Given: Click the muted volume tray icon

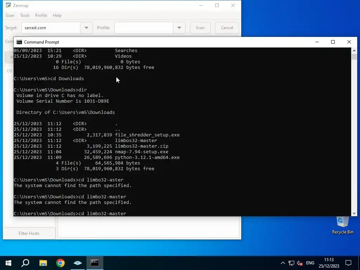Looking at the screenshot, I should pos(300,263).
